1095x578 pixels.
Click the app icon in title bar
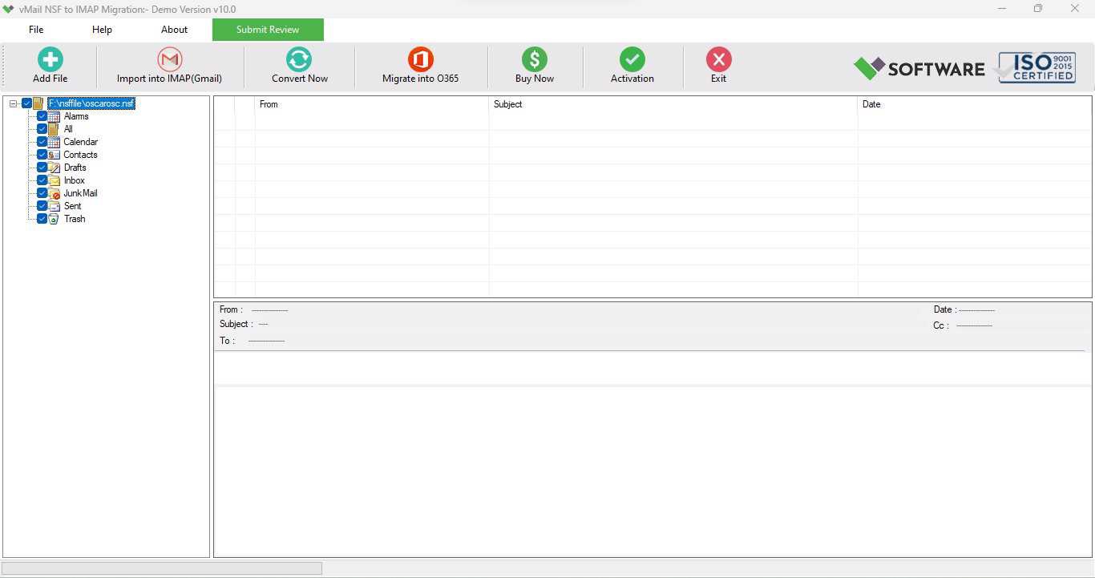8,9
